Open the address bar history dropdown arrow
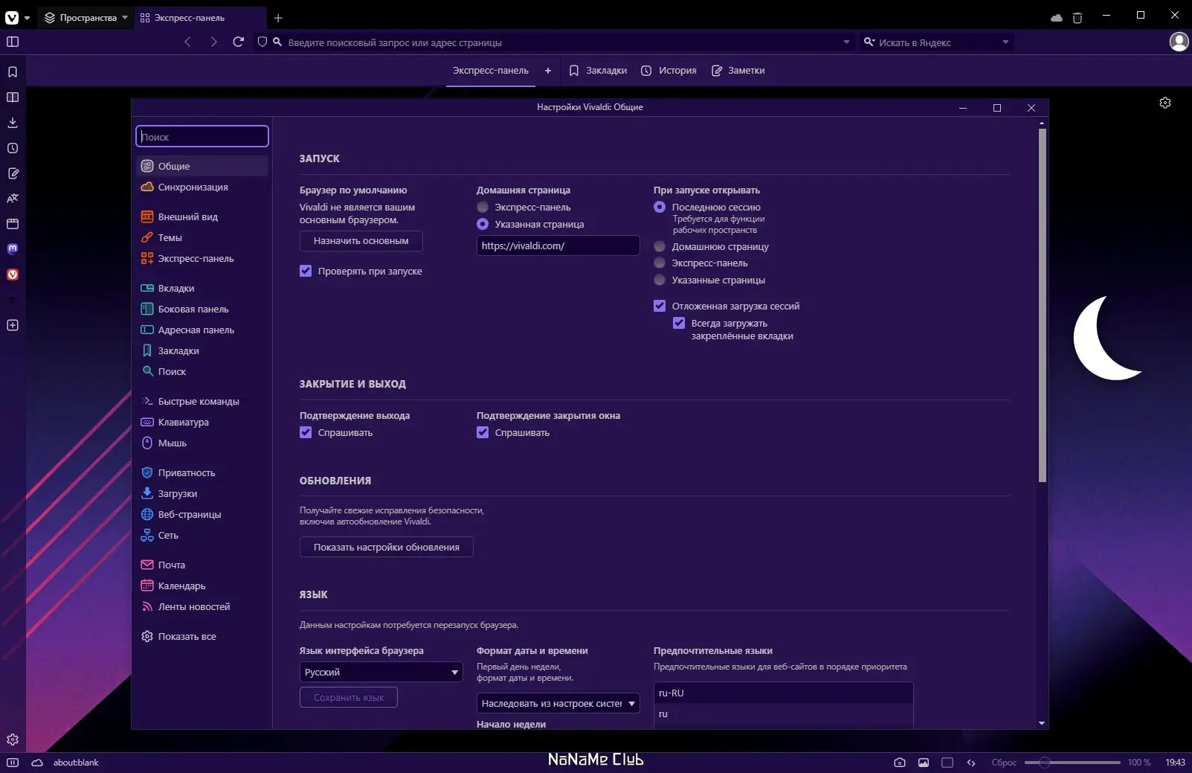This screenshot has width=1192, height=773. (846, 42)
